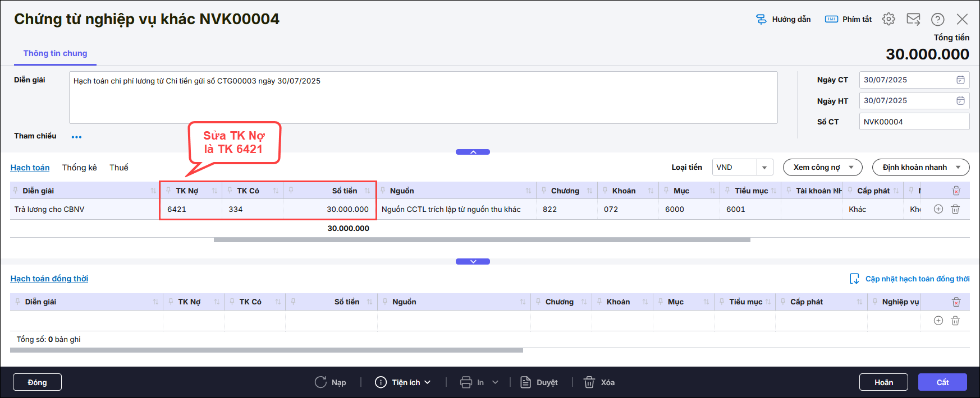Open calendar picker for Ngày CT
Viewport: 980px width, 398px height.
pyautogui.click(x=960, y=80)
